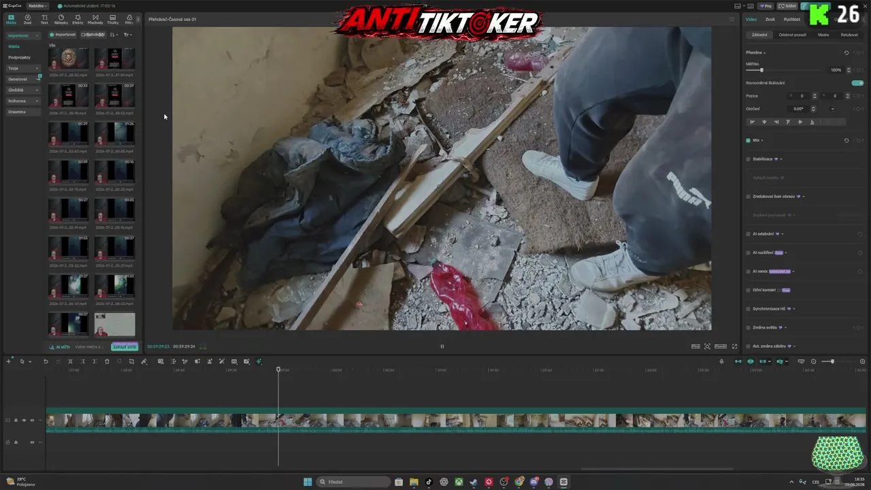Enable Zredukovat šum obrazu checkbox

point(748,197)
